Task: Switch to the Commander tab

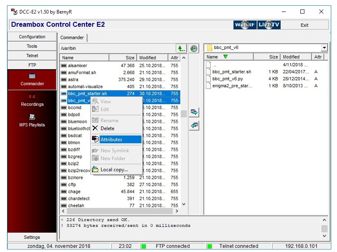Action: [x=72, y=37]
